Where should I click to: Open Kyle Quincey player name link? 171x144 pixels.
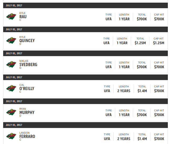[x=27, y=41]
